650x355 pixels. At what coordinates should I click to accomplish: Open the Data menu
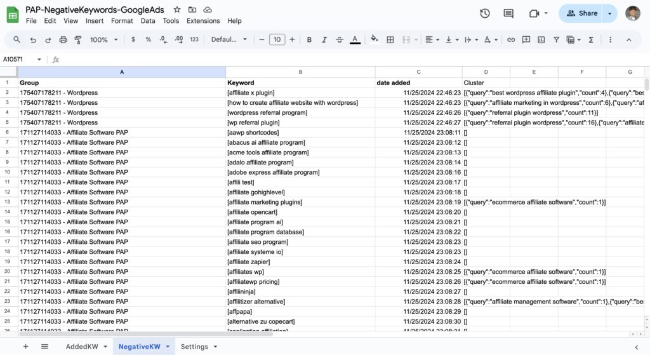(147, 21)
